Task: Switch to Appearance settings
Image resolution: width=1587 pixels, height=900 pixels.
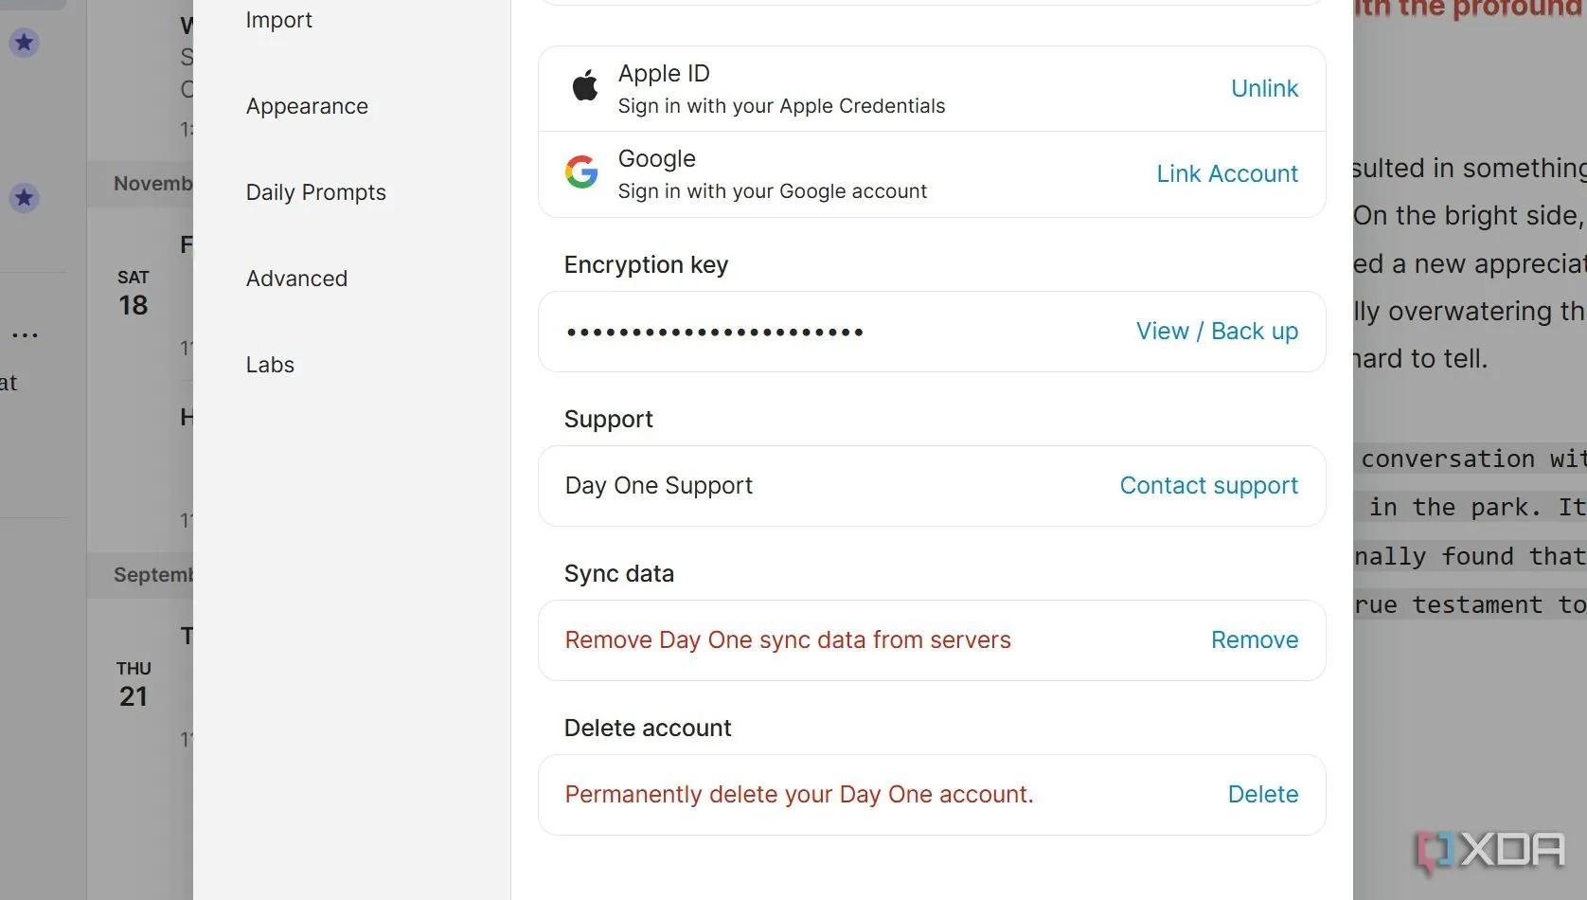Action: click(307, 106)
